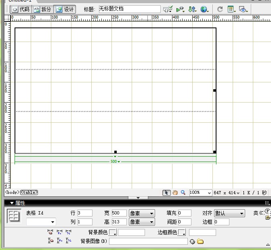Click the table's bottom-center resize handle

tap(116, 152)
